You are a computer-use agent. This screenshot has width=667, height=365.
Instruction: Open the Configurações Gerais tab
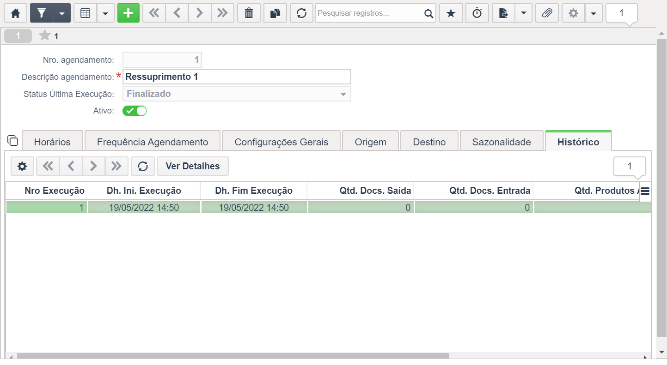281,142
